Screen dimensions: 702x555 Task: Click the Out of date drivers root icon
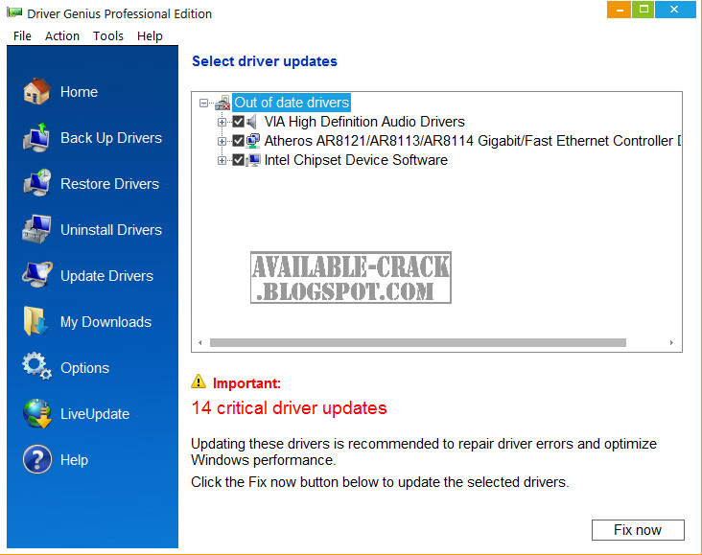tap(222, 103)
